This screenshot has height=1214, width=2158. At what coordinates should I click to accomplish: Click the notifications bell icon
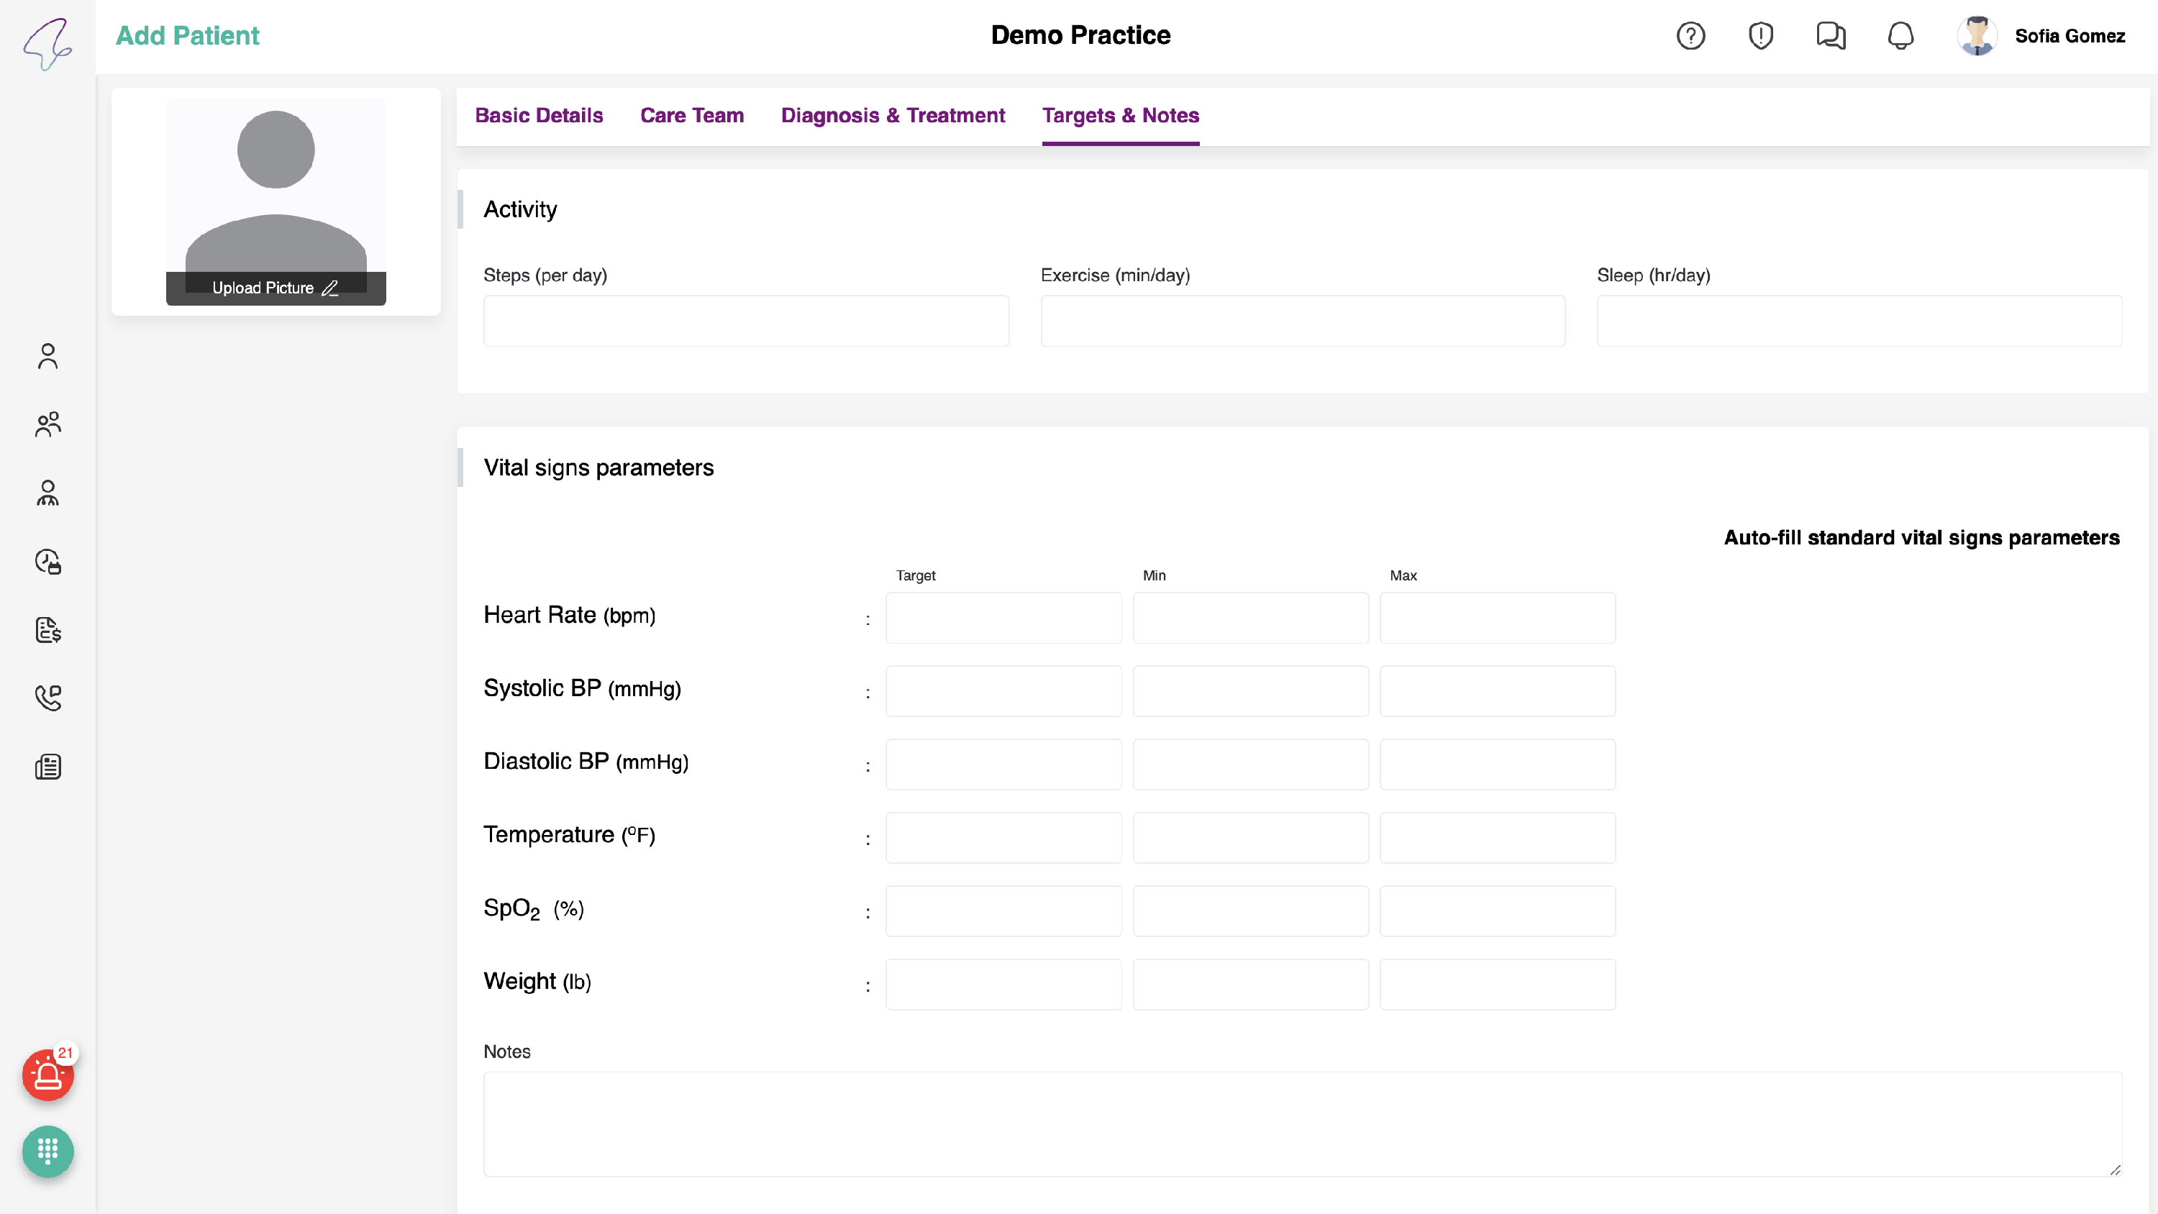[1900, 36]
